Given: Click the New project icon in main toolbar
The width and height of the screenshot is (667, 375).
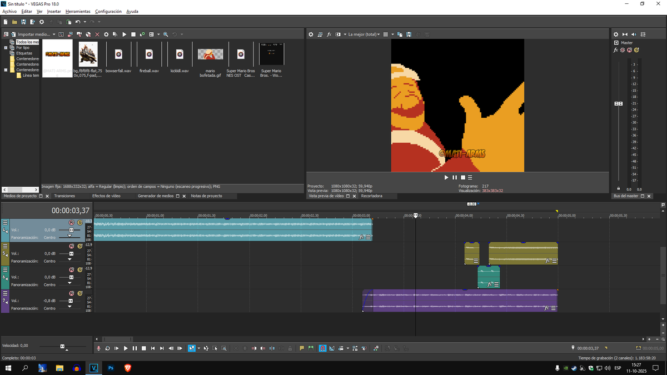Looking at the screenshot, I should tap(6, 22).
